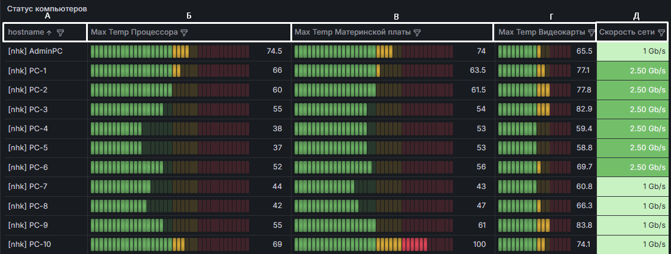Click the PC-9 video card temperature gauge bar
671x254 pixels.
point(535,225)
